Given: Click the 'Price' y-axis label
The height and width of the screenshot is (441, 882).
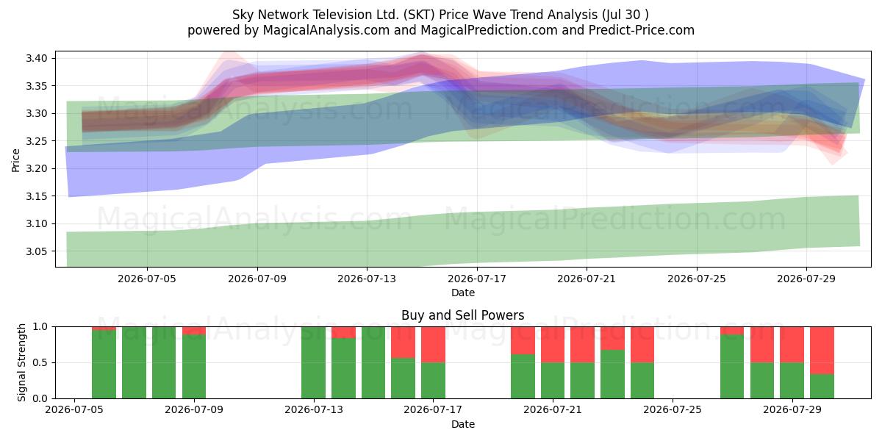Looking at the screenshot, I should pyautogui.click(x=16, y=159).
